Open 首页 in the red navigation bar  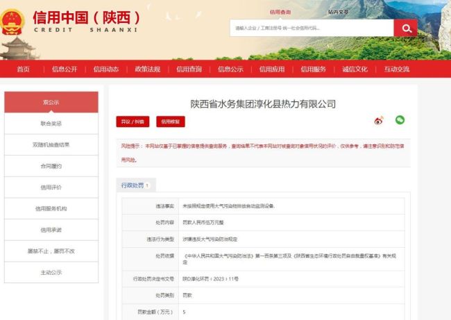click(24, 69)
